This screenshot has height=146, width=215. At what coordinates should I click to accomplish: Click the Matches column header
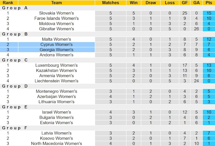click(111, 3)
